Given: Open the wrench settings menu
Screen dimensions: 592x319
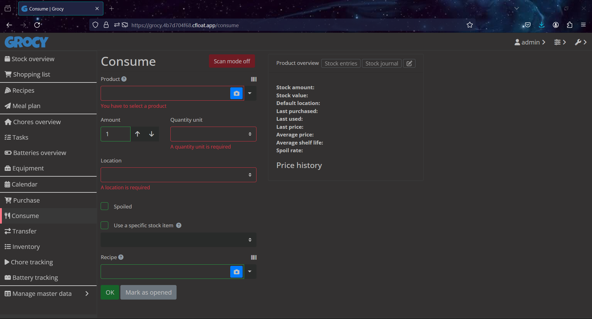Looking at the screenshot, I should [x=581, y=42].
